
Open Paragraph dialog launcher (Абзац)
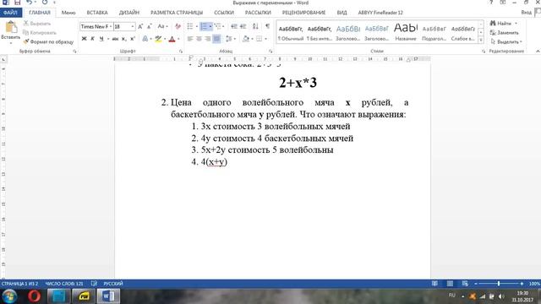(270, 51)
